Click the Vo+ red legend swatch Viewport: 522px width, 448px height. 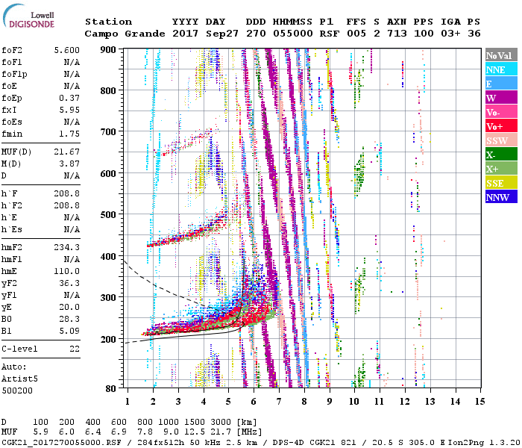pyautogui.click(x=500, y=126)
